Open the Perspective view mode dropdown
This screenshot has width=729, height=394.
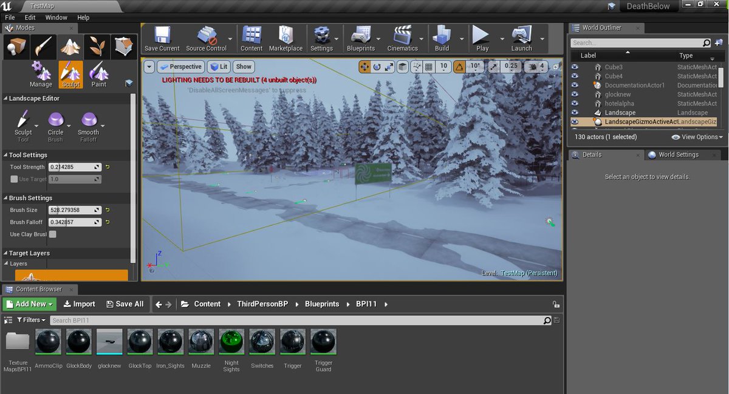[180, 67]
